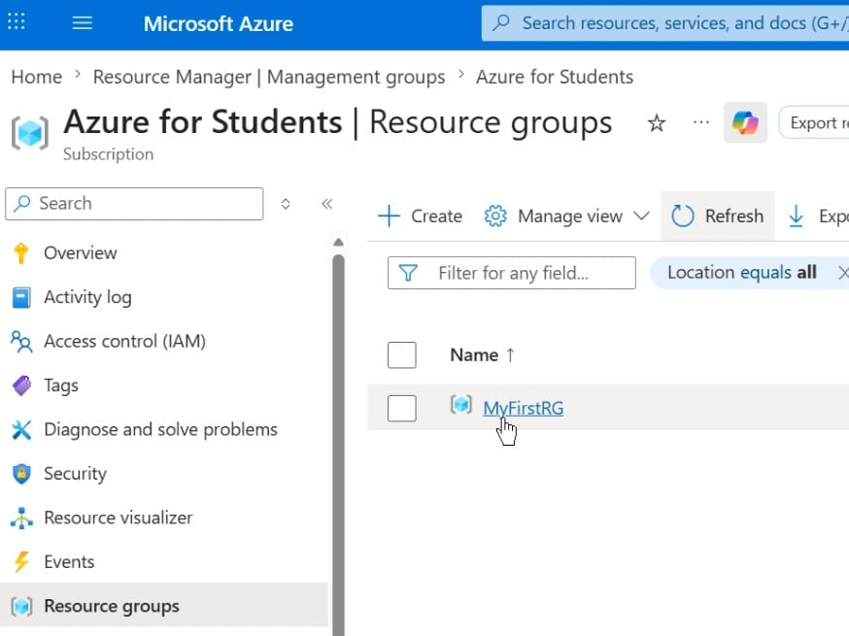Edit the Location equals all filter
Viewport: 849px width, 636px height.
[741, 272]
